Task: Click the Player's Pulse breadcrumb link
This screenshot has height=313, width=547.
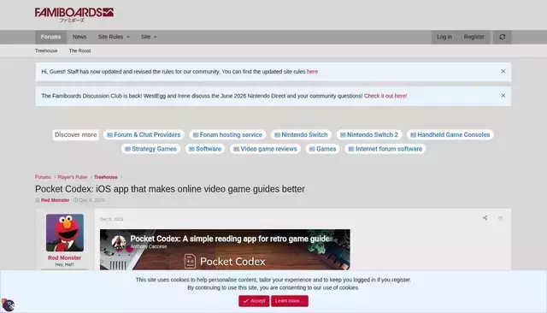Action: click(x=72, y=177)
